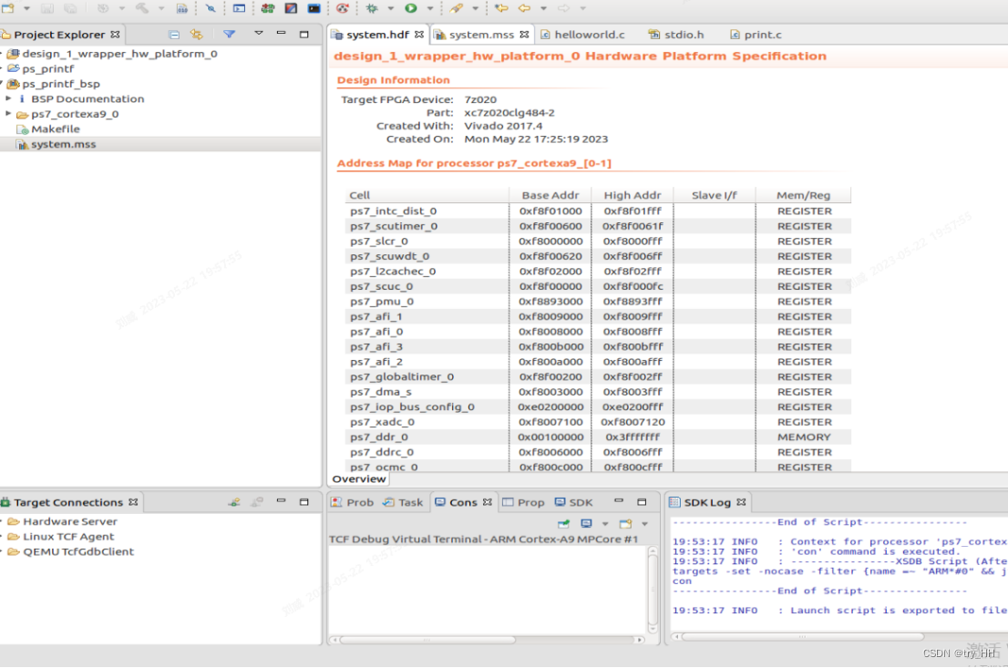Select Linux TCF Agent connection
This screenshot has height=668, width=1008.
[x=68, y=536]
